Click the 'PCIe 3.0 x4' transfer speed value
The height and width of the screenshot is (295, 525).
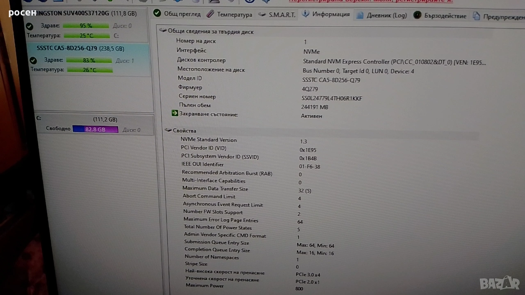pyautogui.click(x=308, y=275)
